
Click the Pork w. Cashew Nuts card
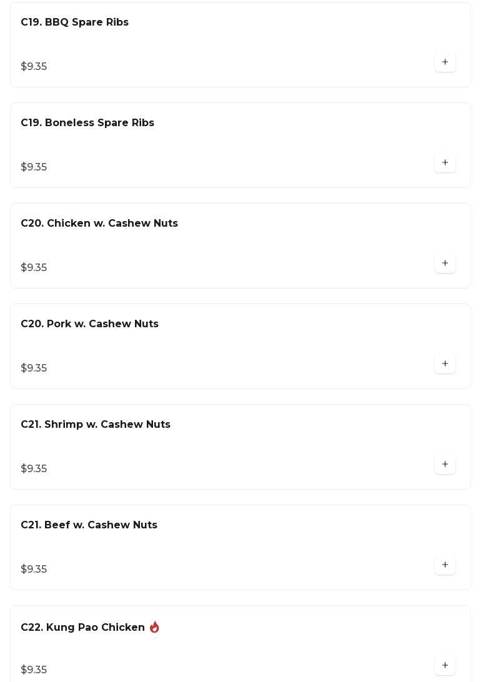241,347
